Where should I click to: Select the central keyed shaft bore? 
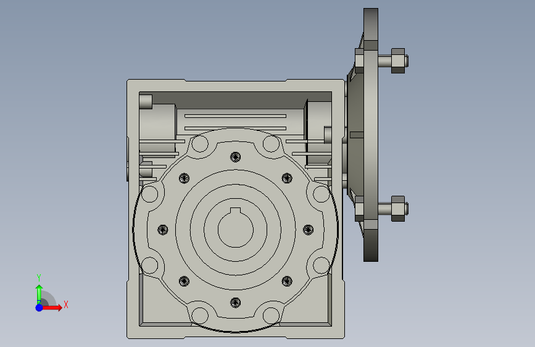tap(236, 228)
